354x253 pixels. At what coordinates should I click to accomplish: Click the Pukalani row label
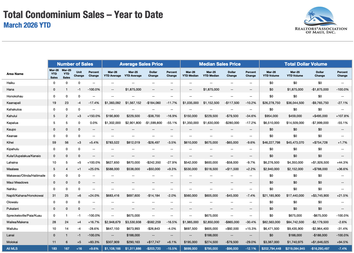13,209
